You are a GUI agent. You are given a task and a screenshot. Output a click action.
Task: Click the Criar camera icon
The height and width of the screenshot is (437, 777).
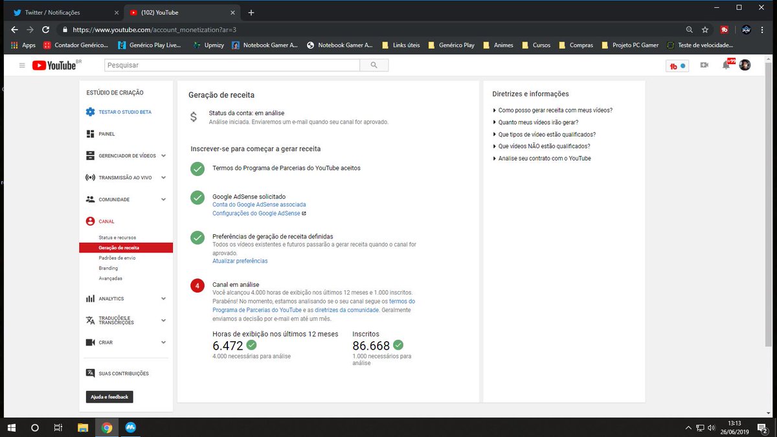[x=90, y=342]
